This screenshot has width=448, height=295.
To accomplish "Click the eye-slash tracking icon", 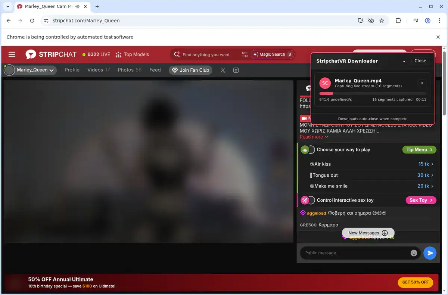I will coord(371,21).
